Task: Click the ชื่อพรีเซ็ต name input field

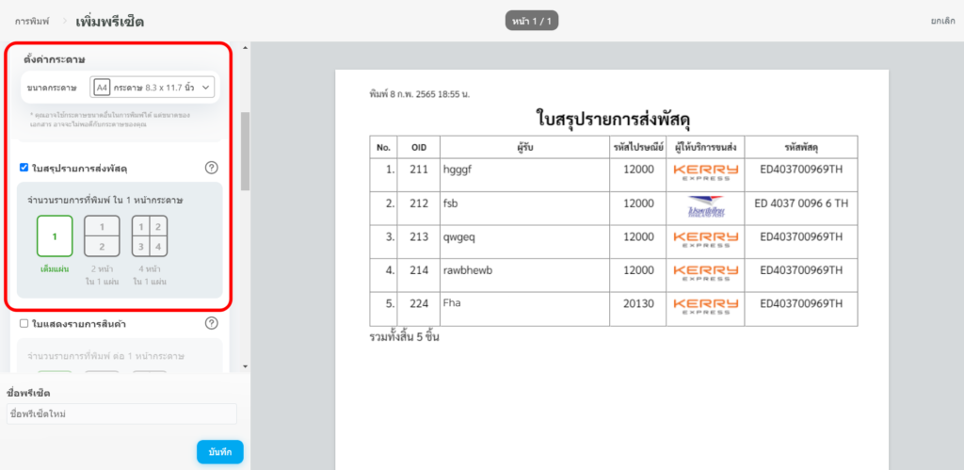Action: tap(120, 414)
